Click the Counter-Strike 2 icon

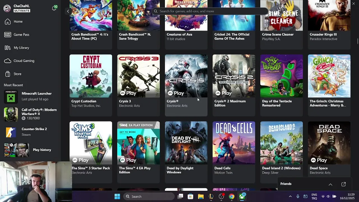(x=11, y=132)
